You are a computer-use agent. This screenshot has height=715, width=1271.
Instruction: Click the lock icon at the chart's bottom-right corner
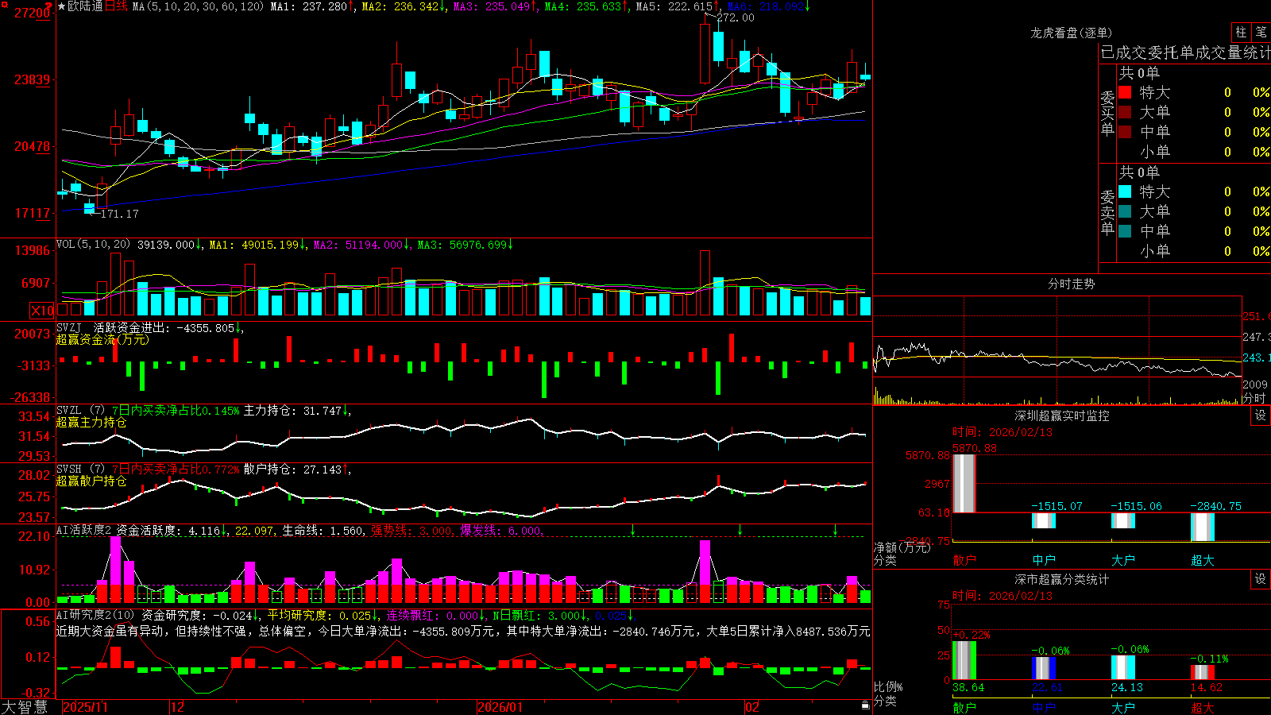click(x=865, y=705)
